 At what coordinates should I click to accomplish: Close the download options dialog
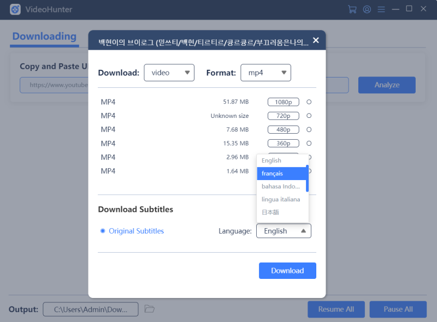[x=316, y=40]
